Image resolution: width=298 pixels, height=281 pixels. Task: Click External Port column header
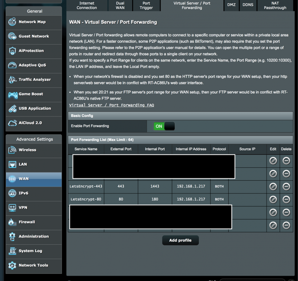pyautogui.click(x=121, y=149)
